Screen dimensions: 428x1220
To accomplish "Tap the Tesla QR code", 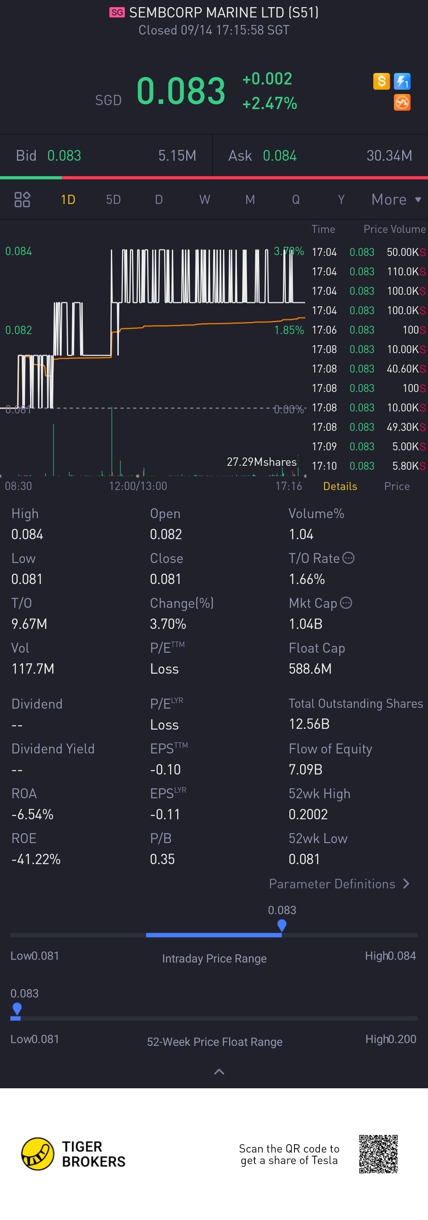I will 378,1154.
